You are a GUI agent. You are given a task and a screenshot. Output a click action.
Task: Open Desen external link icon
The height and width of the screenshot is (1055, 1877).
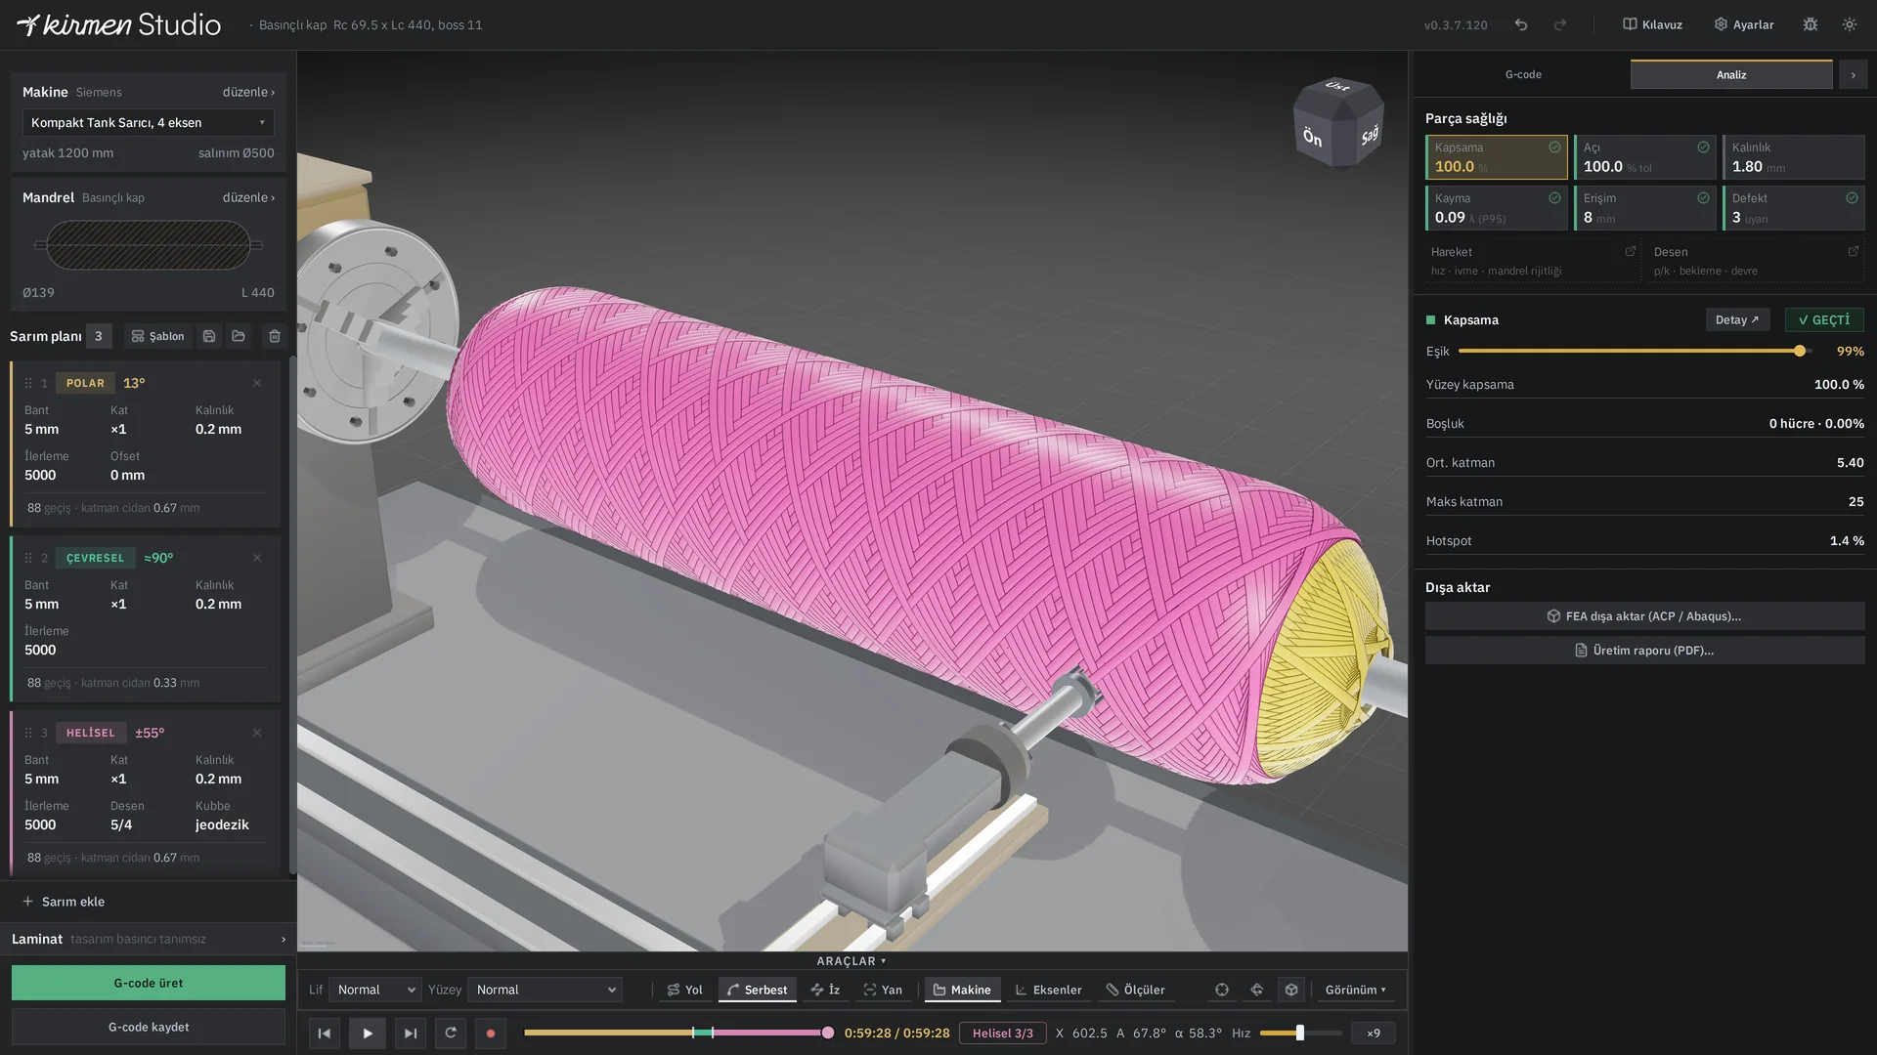(1854, 252)
